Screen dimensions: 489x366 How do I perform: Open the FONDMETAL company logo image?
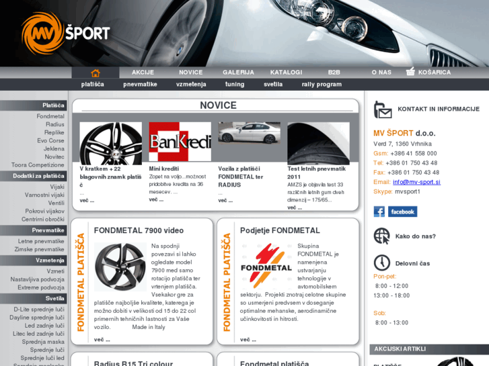pyautogui.click(x=266, y=267)
